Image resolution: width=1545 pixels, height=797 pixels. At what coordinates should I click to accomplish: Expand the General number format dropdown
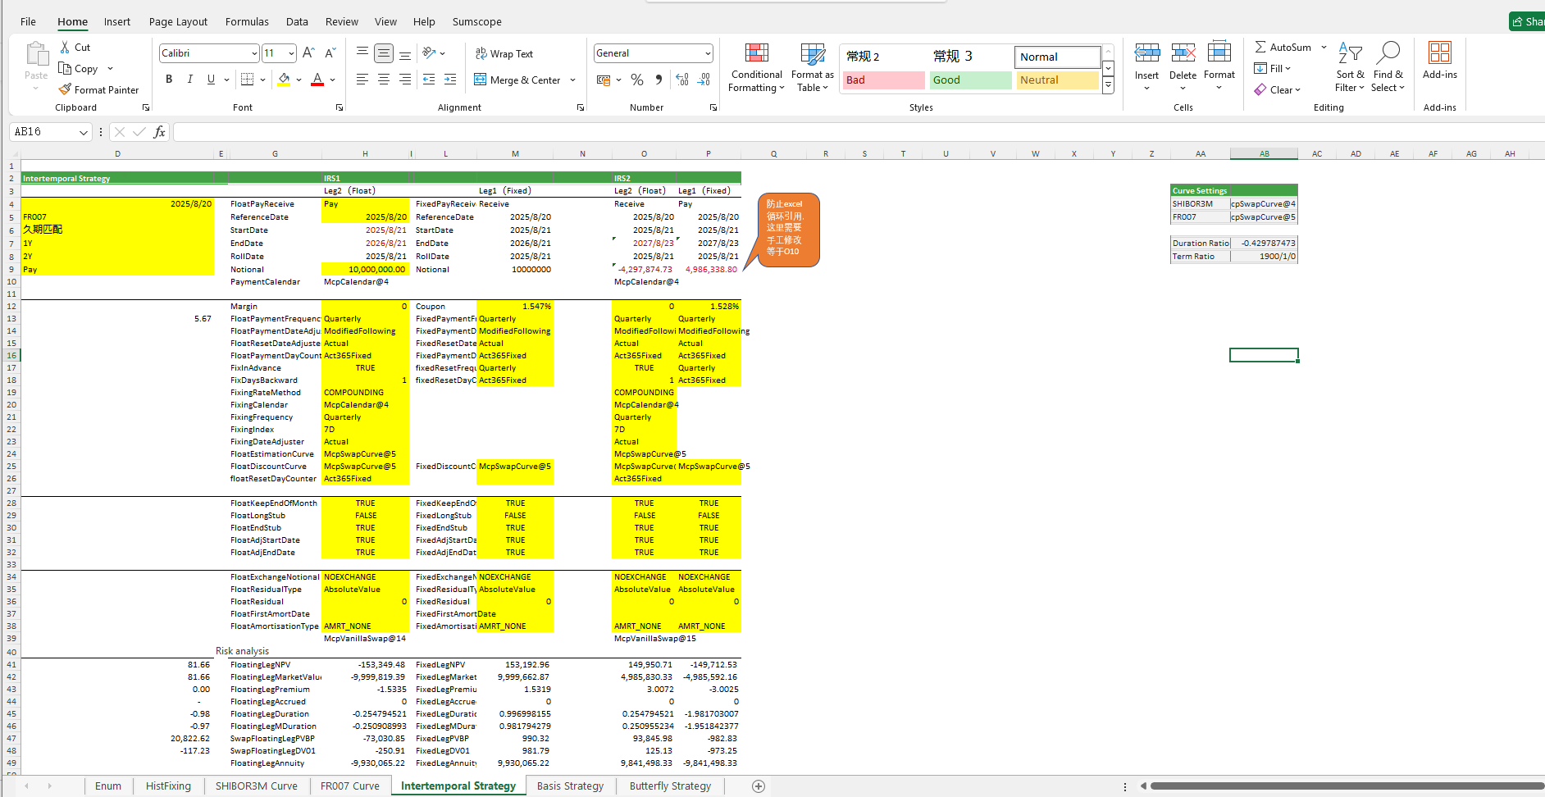pos(707,53)
